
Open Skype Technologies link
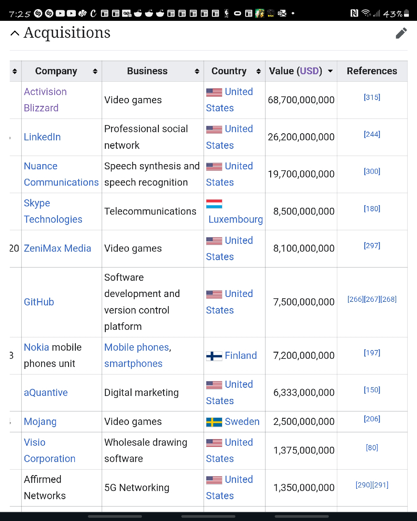coord(53,211)
